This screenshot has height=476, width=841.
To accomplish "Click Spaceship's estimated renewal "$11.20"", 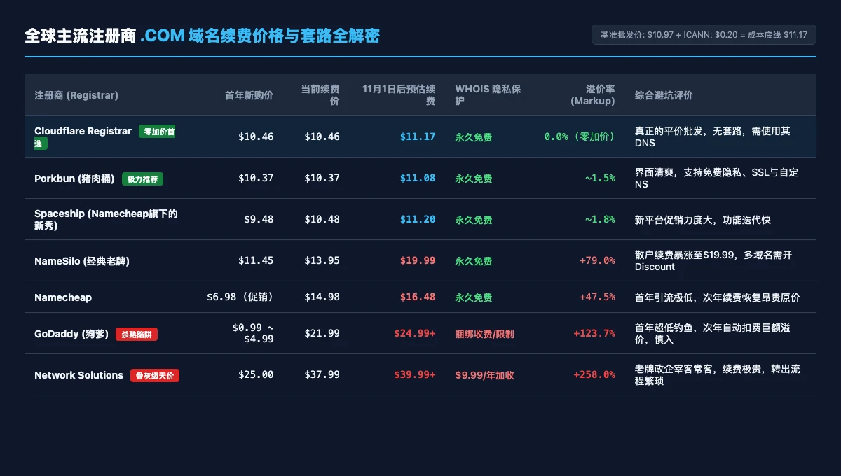I will (418, 219).
